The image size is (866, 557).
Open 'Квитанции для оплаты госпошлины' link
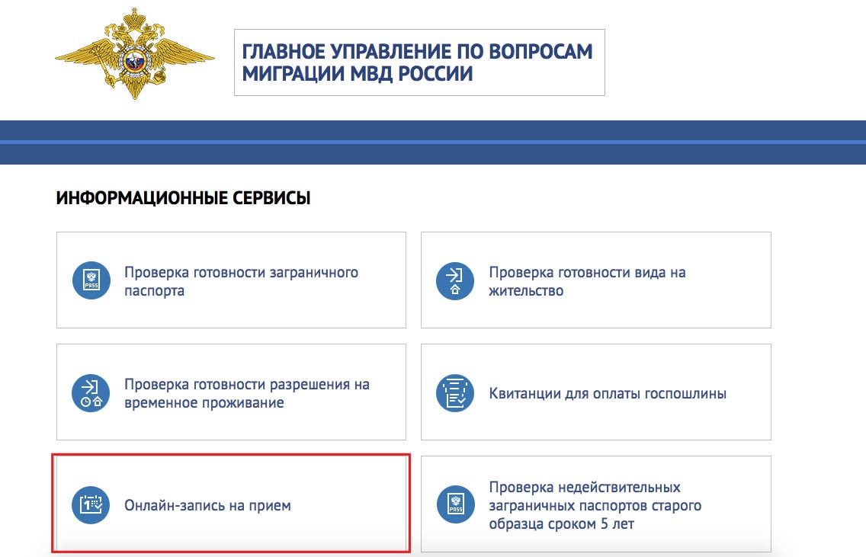coord(608,394)
